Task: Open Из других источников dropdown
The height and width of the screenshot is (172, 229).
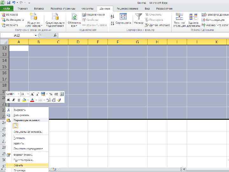Action: coord(34,20)
